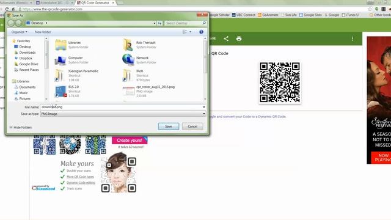This screenshot has height=220, width=391.
Task: Click the print icon on the webpage toolbar
Action: click(x=239, y=38)
